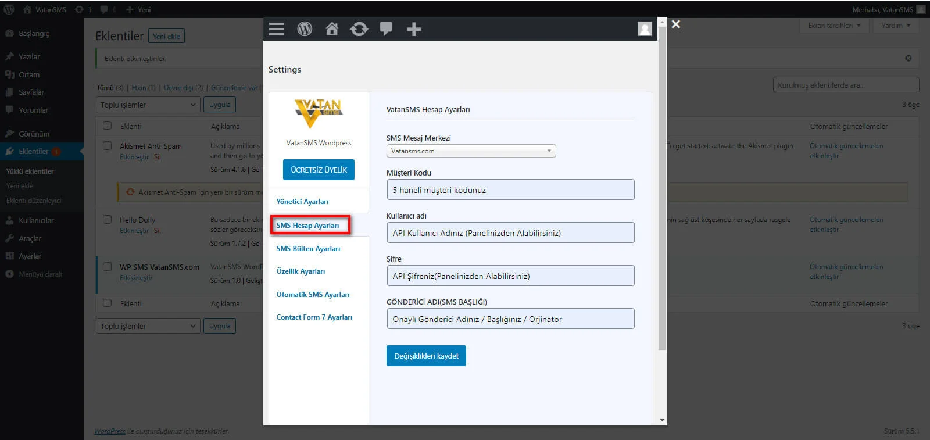Select SMS Hesap Ayarları tab

click(307, 226)
